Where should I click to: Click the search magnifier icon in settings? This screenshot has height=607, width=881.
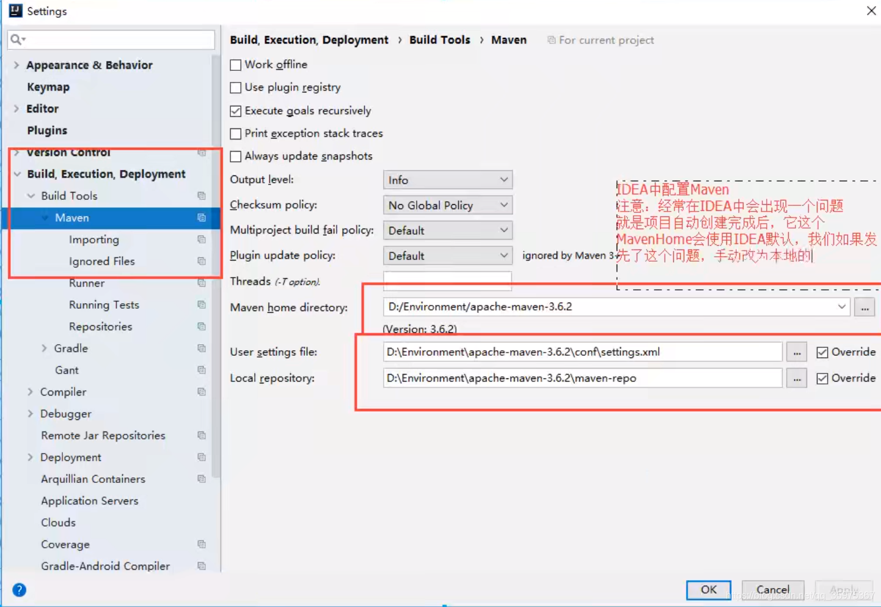(x=18, y=40)
